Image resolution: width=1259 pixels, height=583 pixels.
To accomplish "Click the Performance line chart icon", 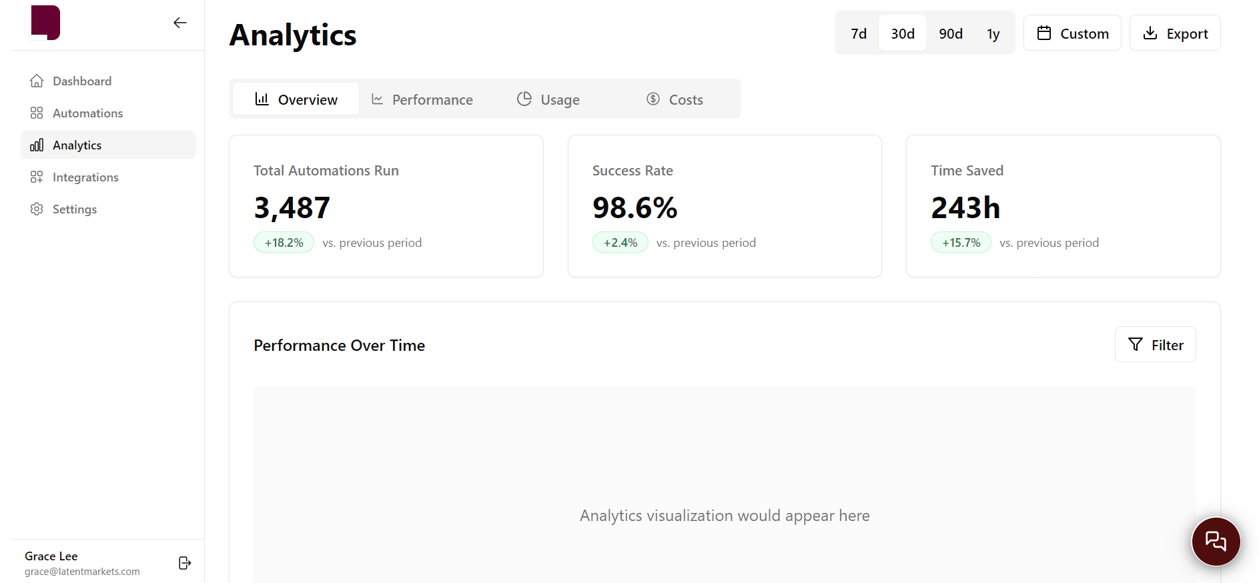I will pos(377,99).
